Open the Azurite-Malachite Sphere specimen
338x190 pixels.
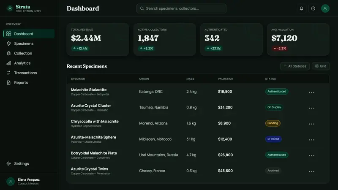click(93, 137)
